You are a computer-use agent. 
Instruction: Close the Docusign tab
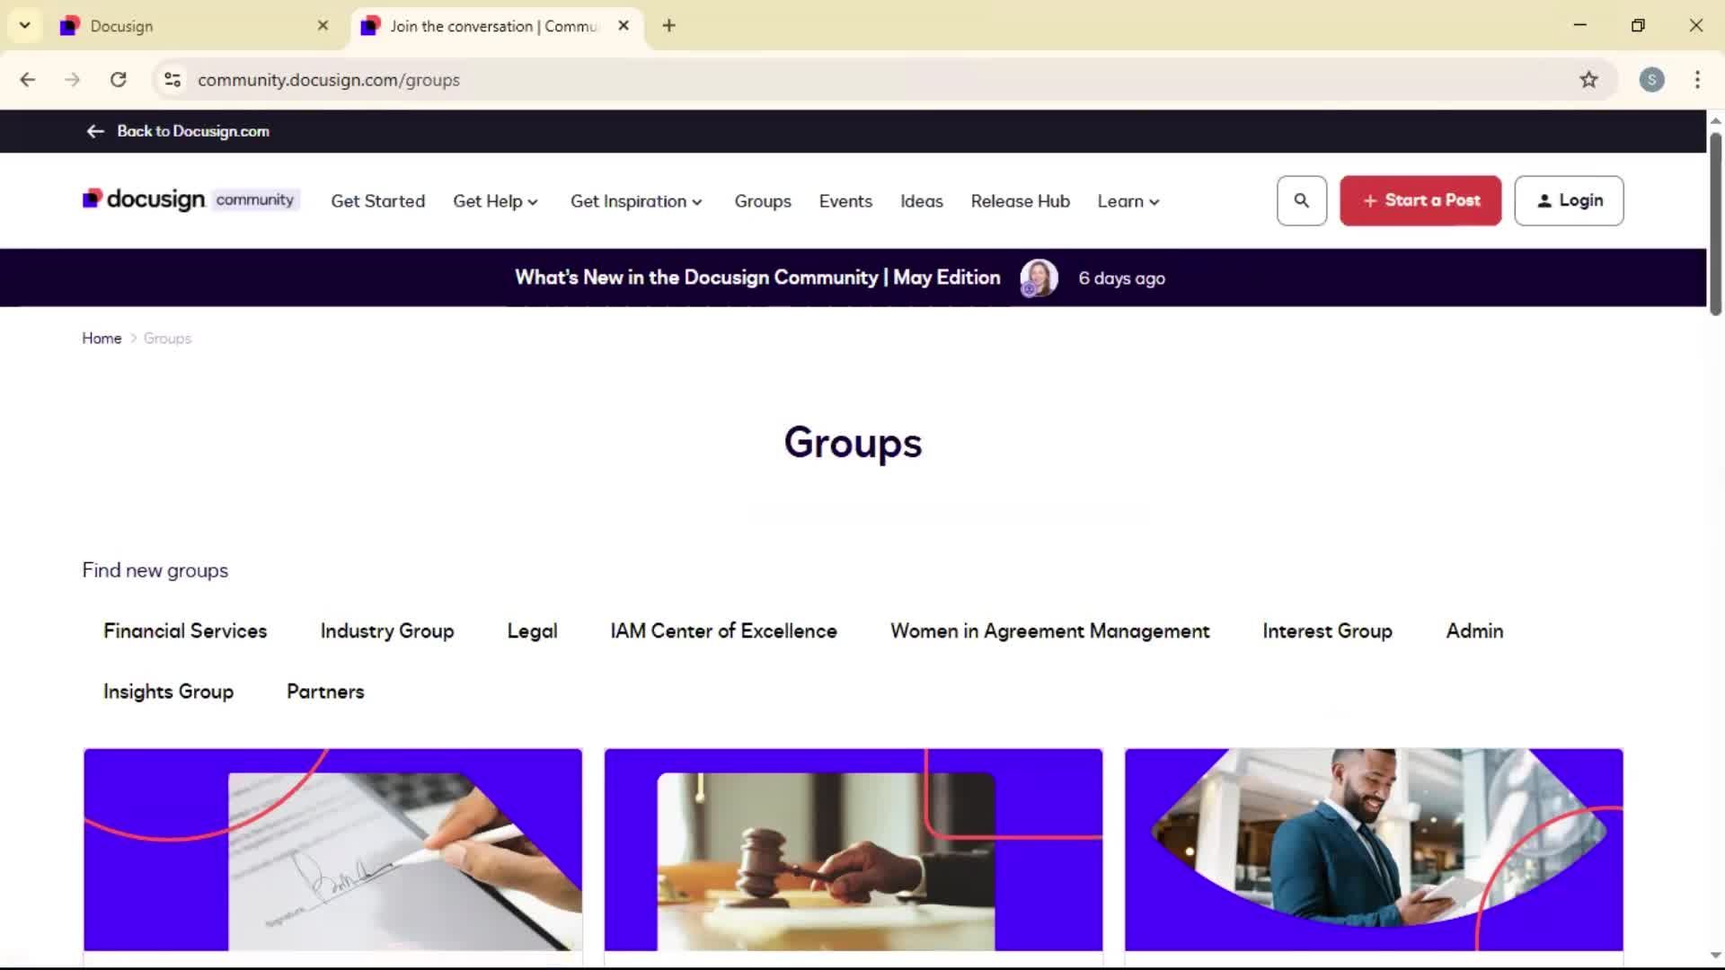tap(323, 26)
